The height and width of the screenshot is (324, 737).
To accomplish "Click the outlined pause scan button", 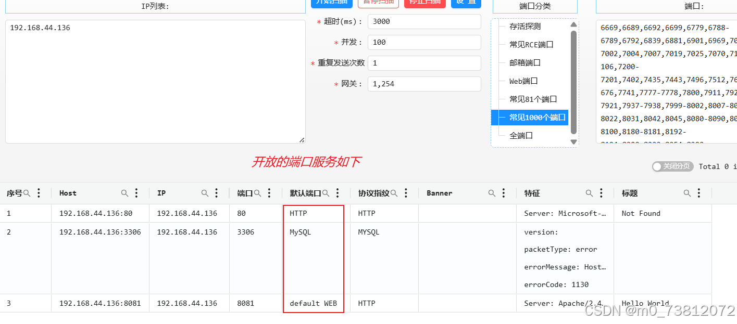I will [x=378, y=3].
